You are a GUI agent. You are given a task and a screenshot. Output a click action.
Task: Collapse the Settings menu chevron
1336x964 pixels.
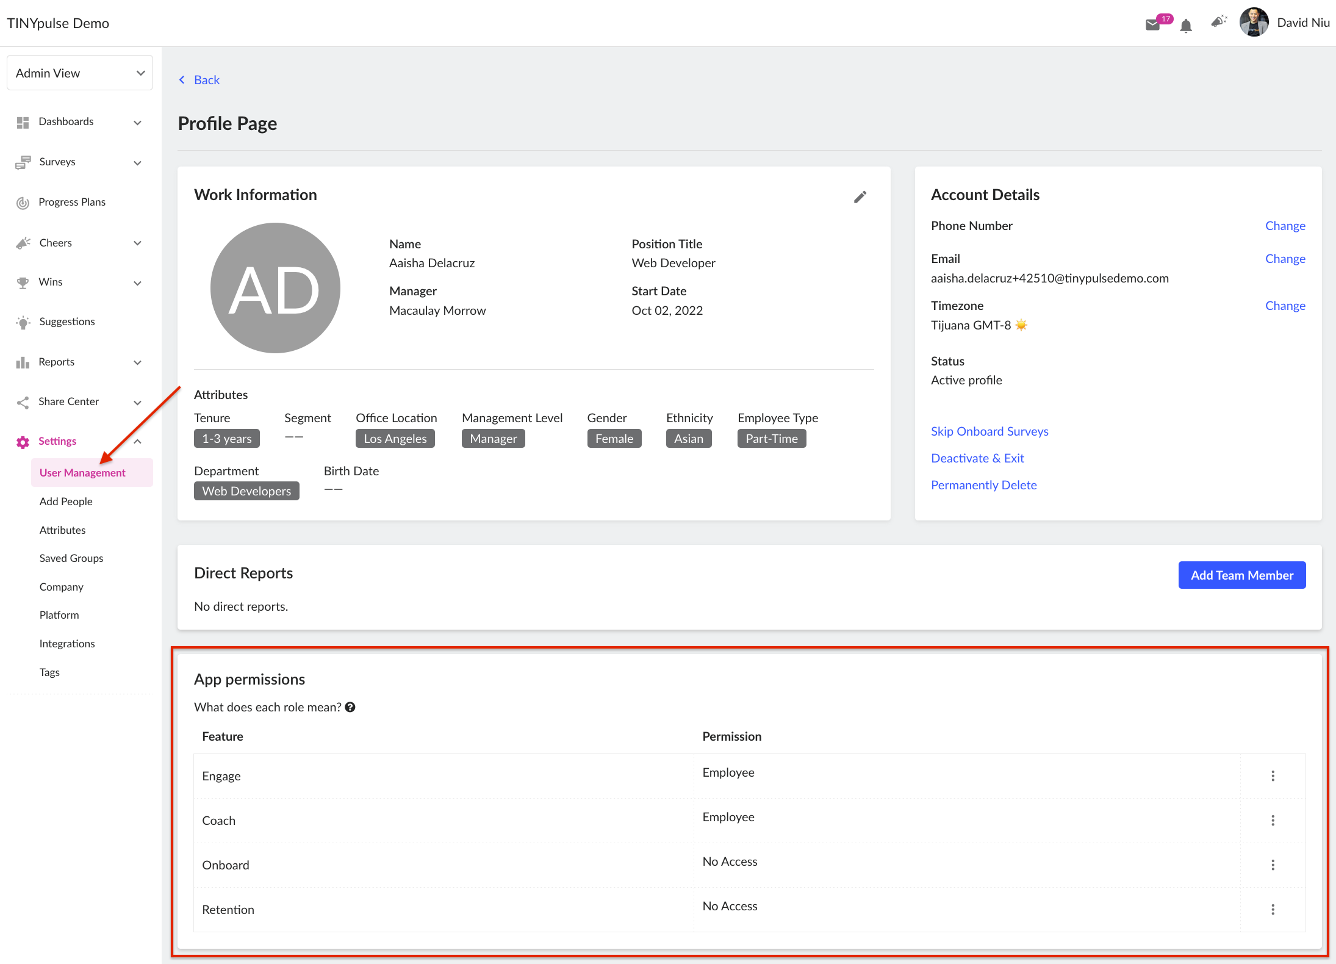click(x=138, y=441)
